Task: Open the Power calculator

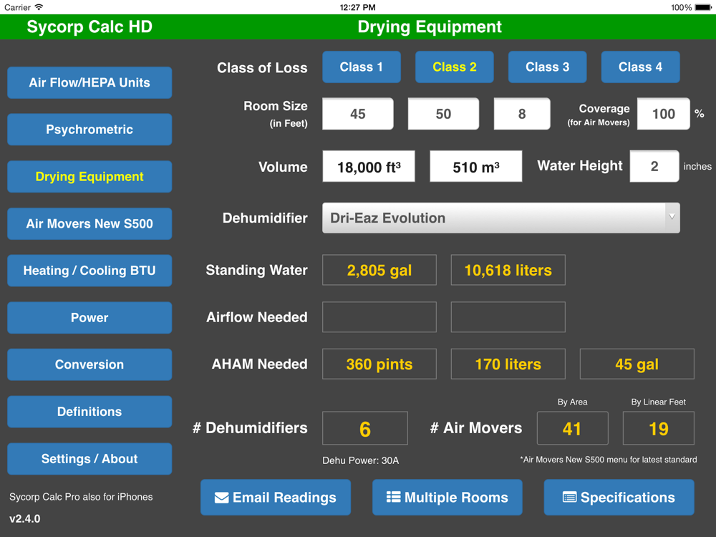Action: coord(89,318)
